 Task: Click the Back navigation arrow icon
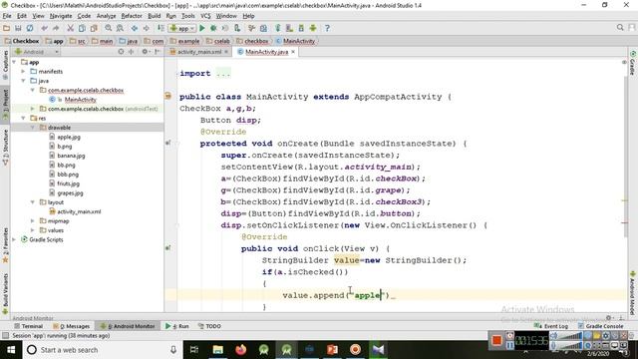[135, 28]
